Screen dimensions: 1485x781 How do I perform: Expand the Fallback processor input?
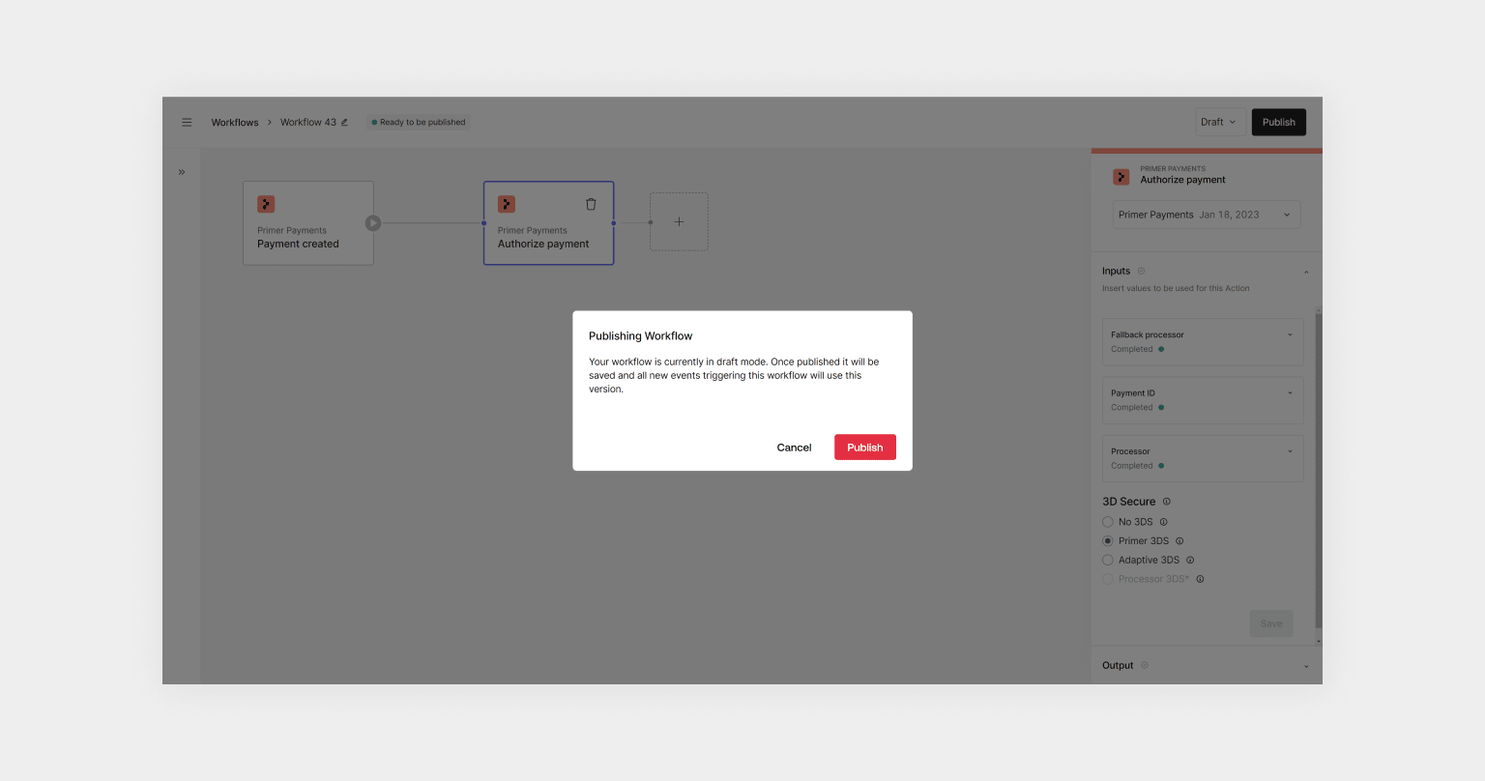[1203, 341]
